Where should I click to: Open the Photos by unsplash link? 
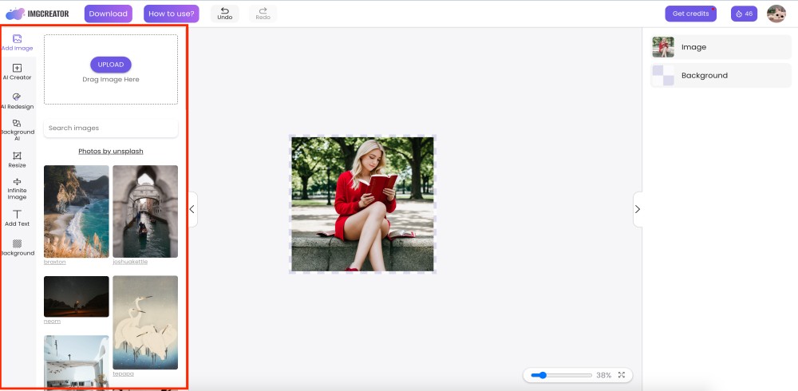110,151
